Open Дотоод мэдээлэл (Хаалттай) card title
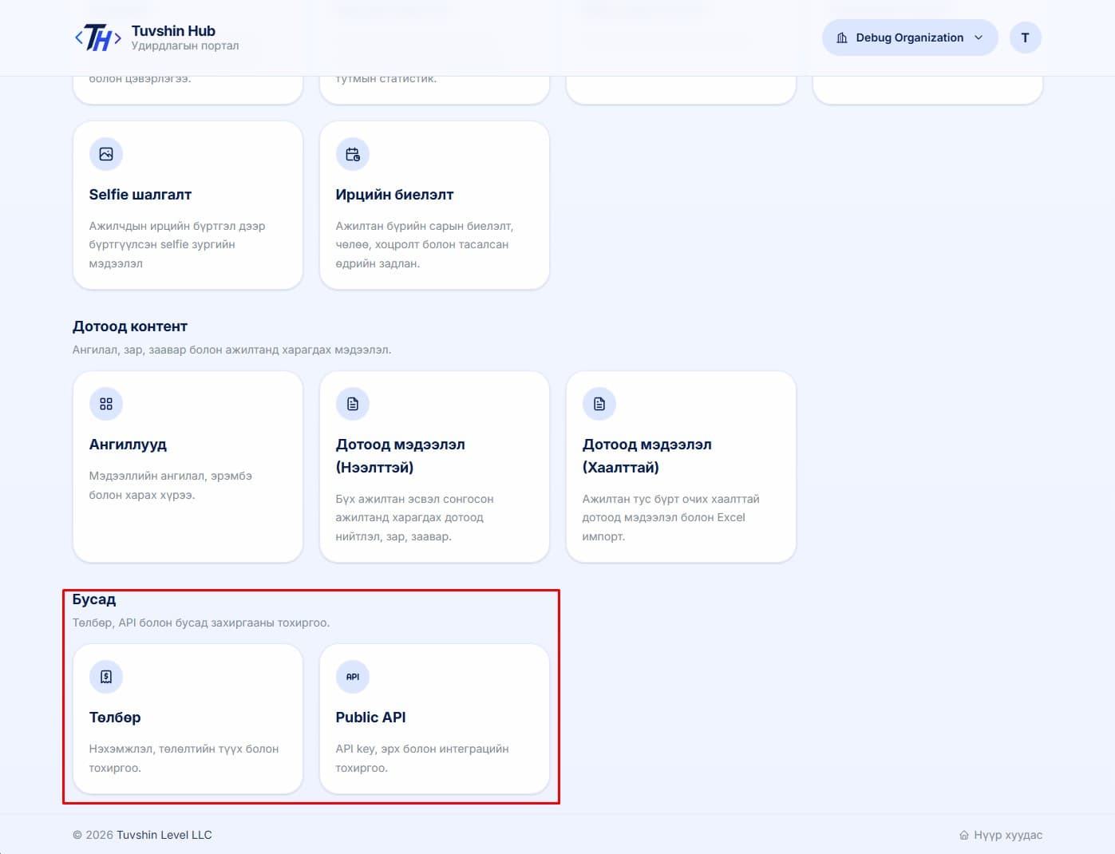 coord(646,456)
